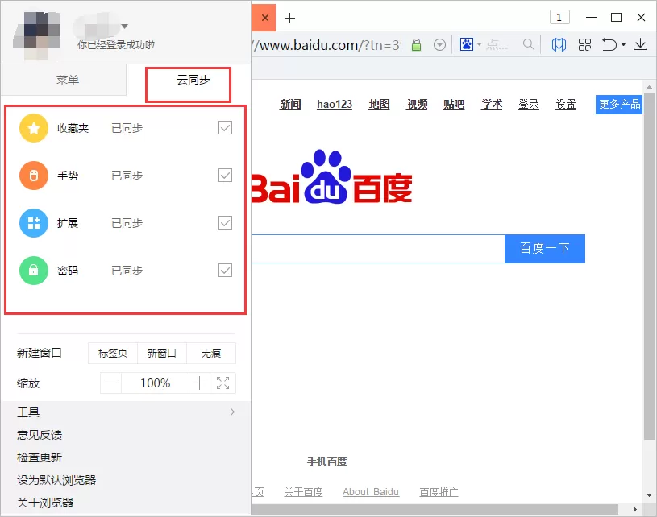Click the 收藏夹 已同步 status text
Viewport: 657px width, 517px height.
pos(127,128)
